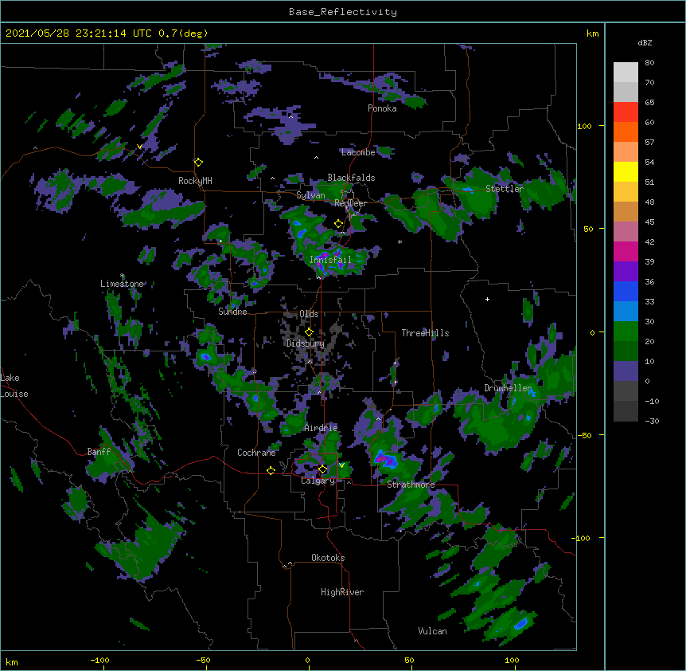Click the Okotoks city label

(x=328, y=558)
